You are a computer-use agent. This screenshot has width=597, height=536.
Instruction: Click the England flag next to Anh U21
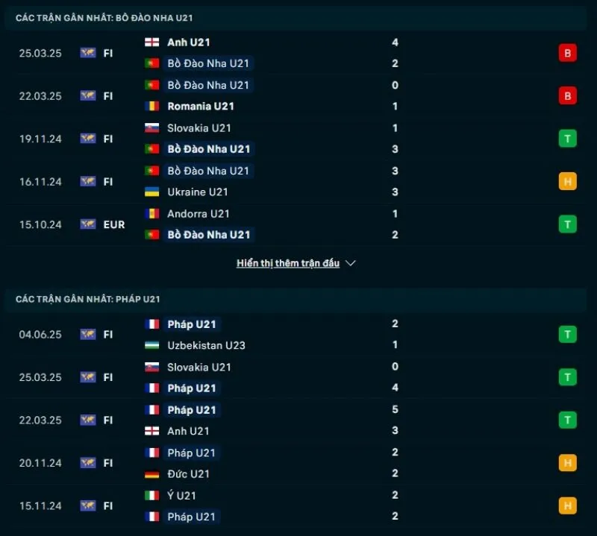point(152,42)
